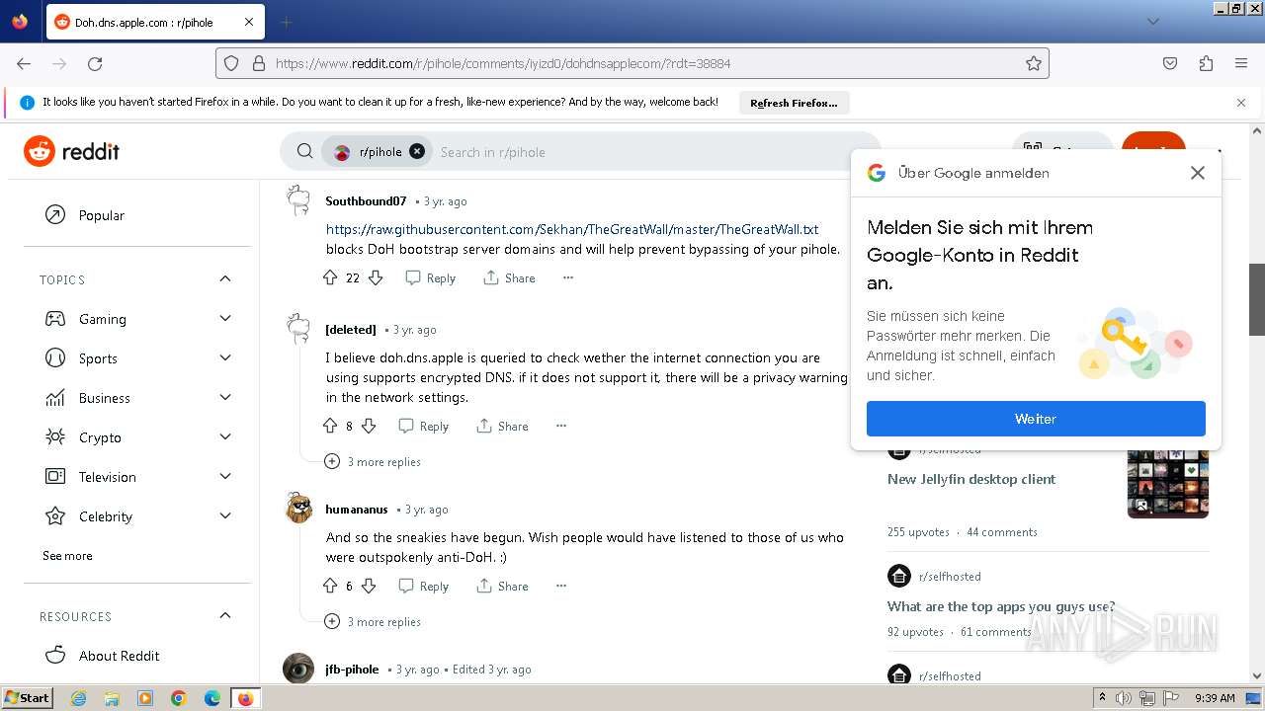Reload the current page
This screenshot has height=711, width=1265.
point(95,63)
